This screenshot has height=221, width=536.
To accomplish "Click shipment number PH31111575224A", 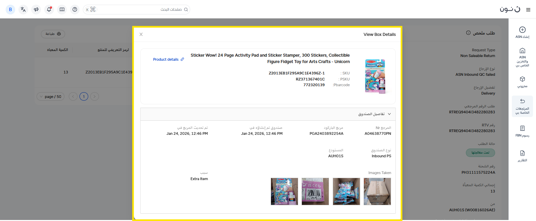I will (478, 172).
